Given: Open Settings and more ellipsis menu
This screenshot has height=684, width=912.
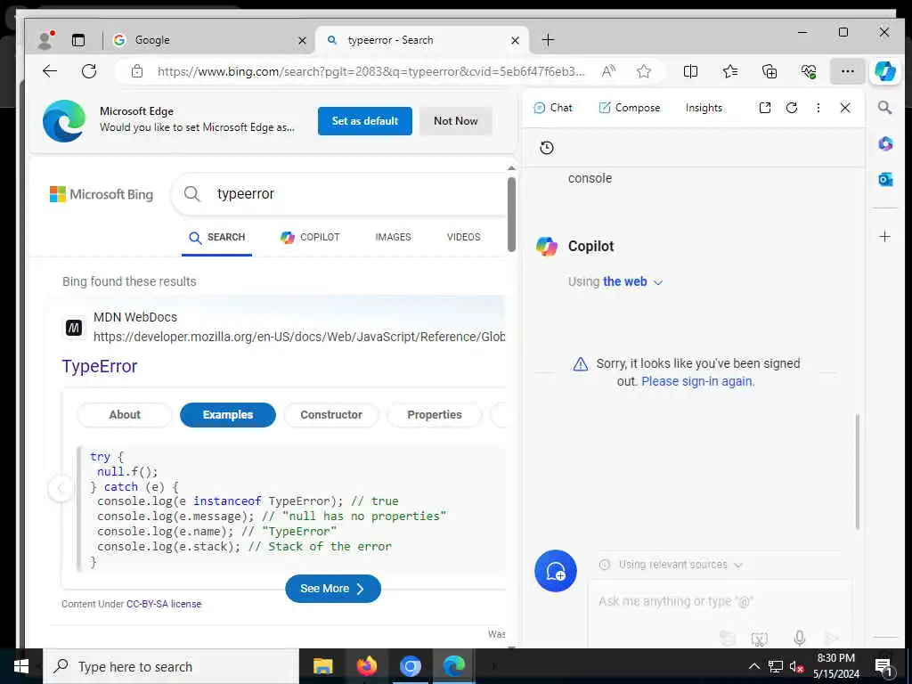Looking at the screenshot, I should click(848, 71).
